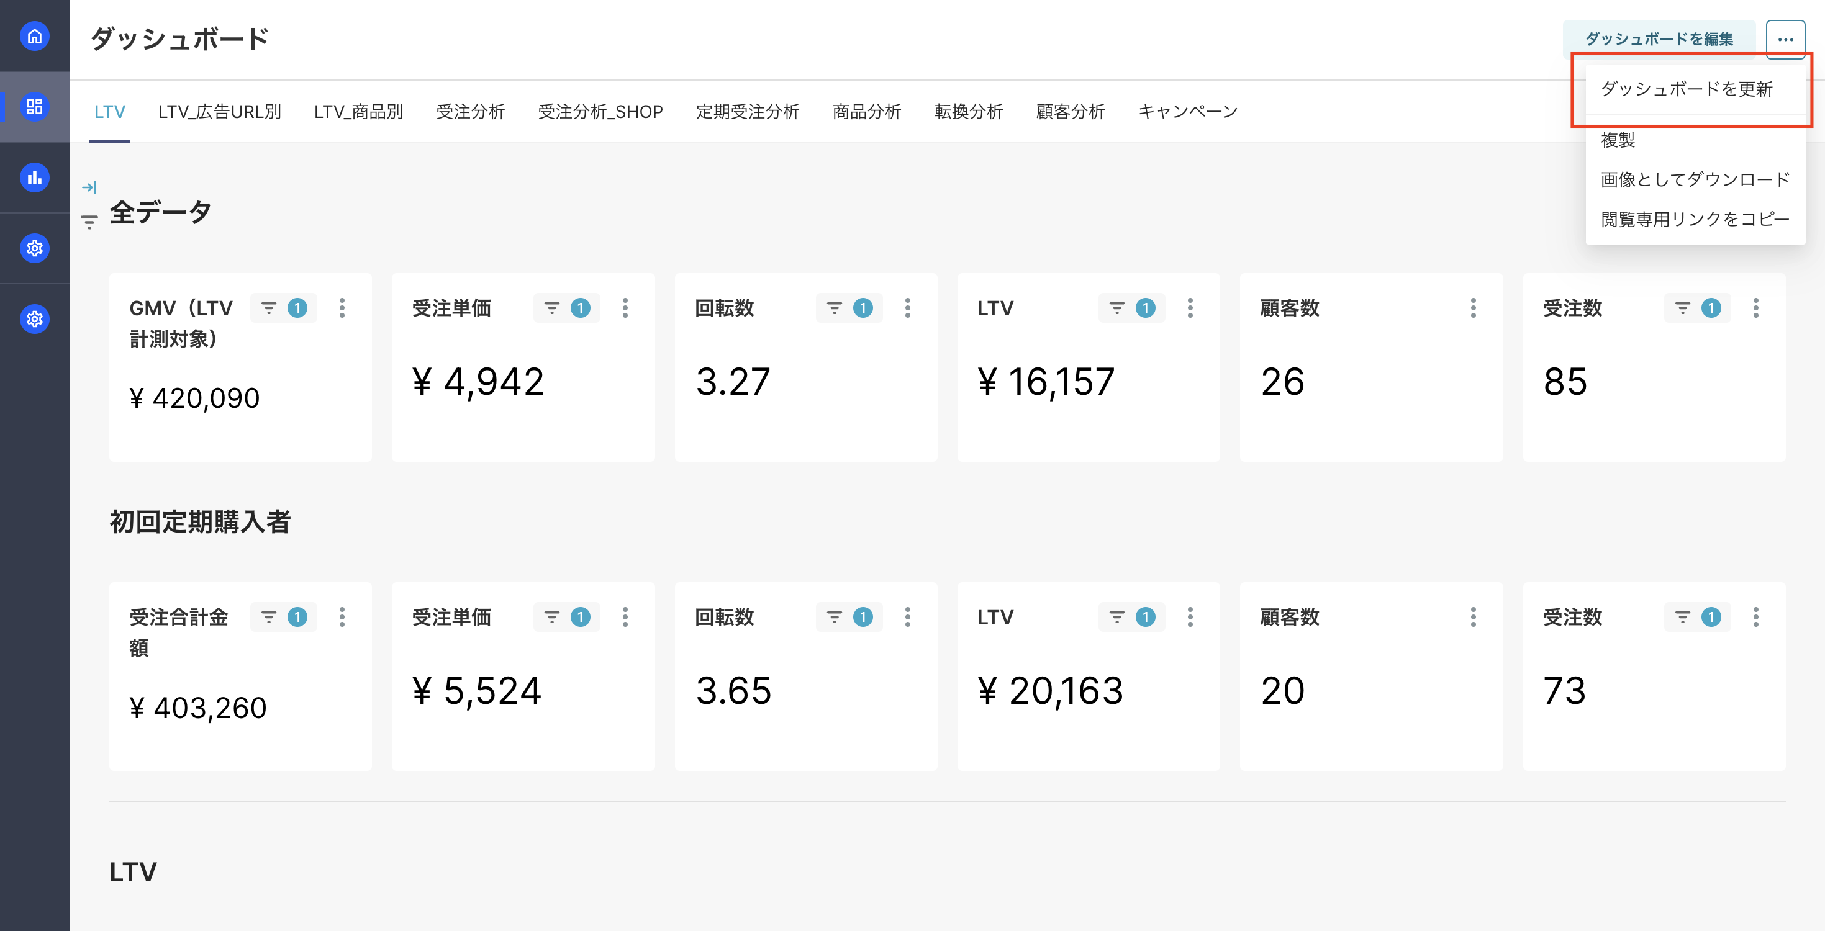This screenshot has height=931, width=1825.
Task: Show filter badge on 全データ LTV card
Action: click(1131, 308)
